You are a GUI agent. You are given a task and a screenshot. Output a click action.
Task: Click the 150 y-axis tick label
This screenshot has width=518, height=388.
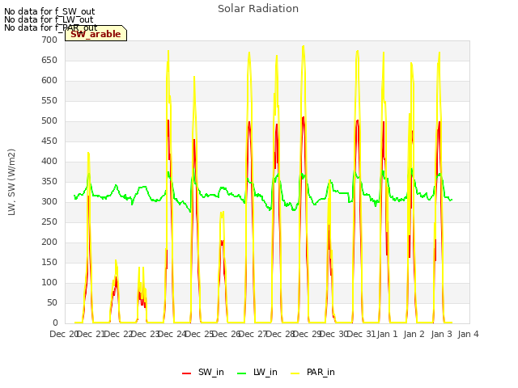[49, 262]
